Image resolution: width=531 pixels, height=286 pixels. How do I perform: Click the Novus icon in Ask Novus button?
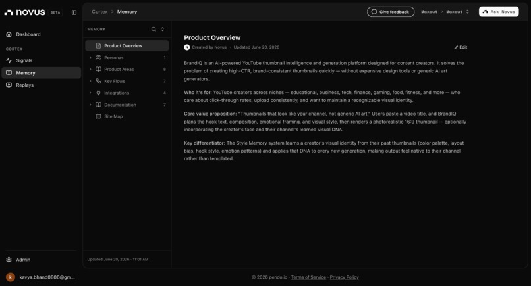pos(486,12)
